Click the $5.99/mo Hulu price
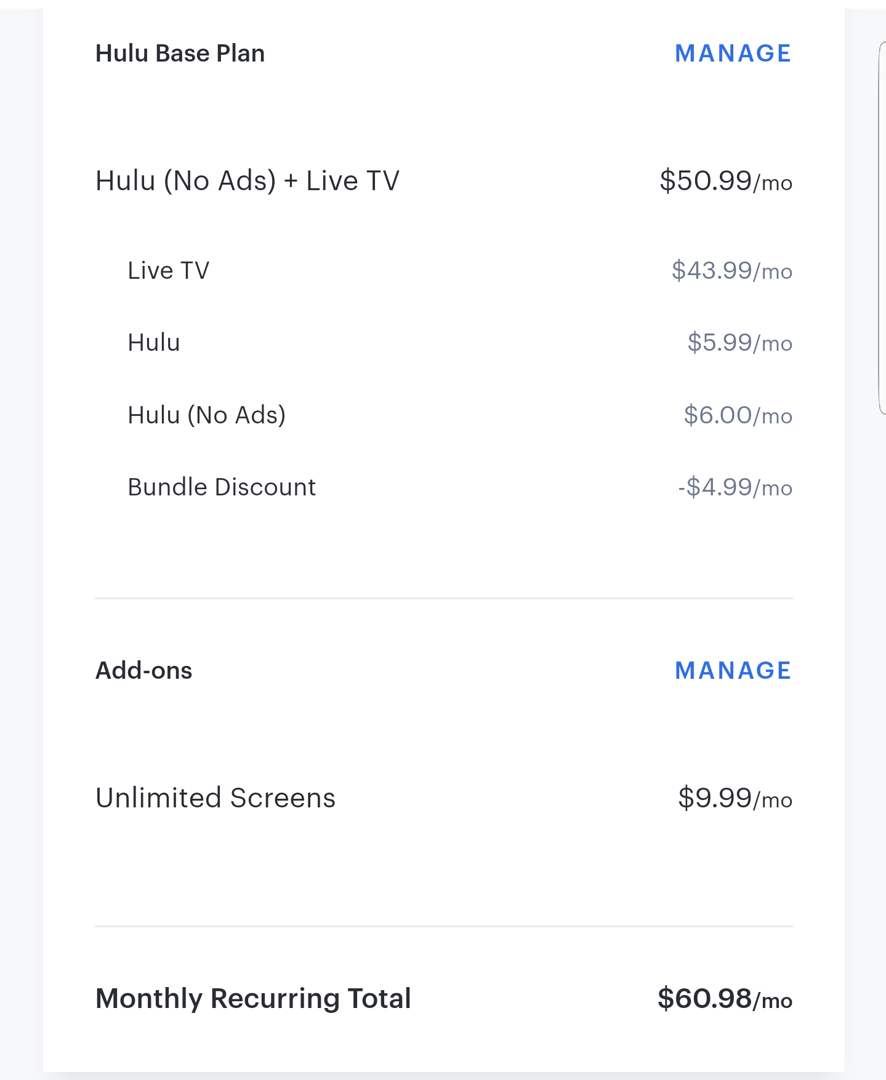The image size is (886, 1080). (739, 343)
